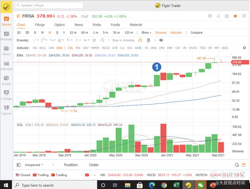
Task: Expand the Aa text tool dropdown
Action: pyautogui.click(x=89, y=40)
